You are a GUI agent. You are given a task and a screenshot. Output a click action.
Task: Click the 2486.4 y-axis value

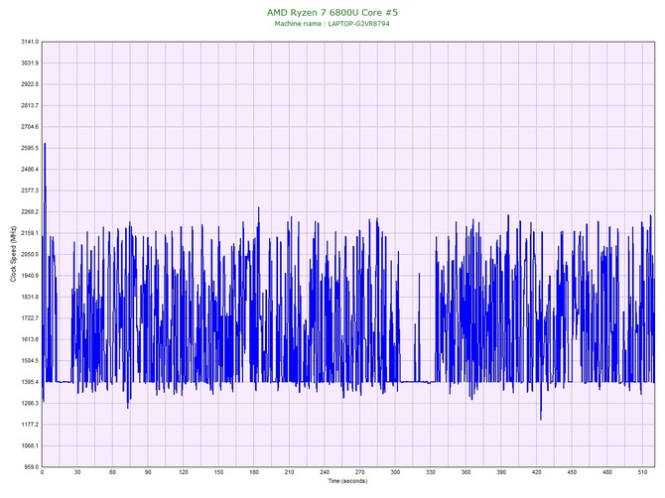(x=30, y=169)
